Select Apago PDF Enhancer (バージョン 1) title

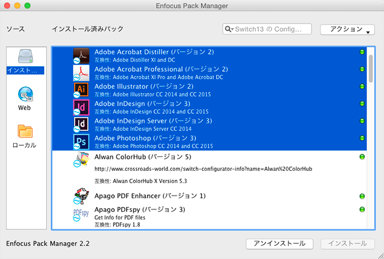pos(150,196)
